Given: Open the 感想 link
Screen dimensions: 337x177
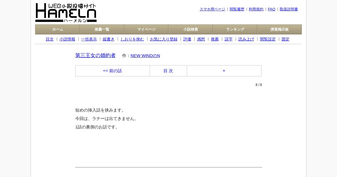Looking at the screenshot, I should tap(201, 39).
